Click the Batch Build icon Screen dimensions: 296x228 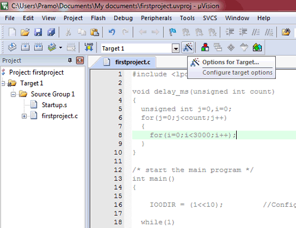pos(52,47)
